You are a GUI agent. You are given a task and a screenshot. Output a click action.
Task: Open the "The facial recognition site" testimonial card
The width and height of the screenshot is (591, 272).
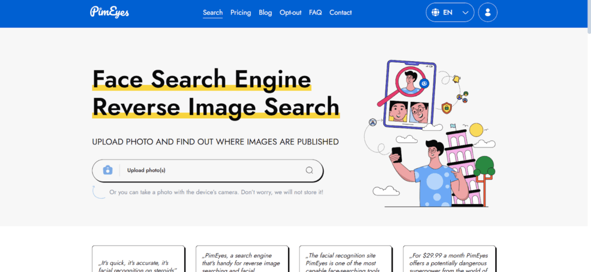point(346,259)
